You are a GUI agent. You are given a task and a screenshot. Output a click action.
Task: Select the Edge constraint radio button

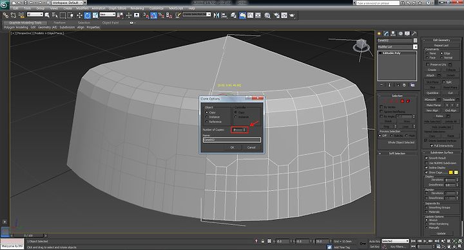click(x=441, y=53)
